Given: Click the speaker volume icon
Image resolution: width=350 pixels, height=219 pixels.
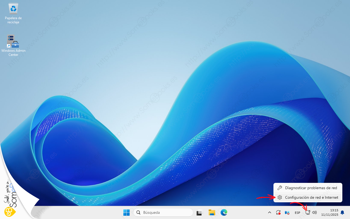Looking at the screenshot, I should tap(314, 212).
